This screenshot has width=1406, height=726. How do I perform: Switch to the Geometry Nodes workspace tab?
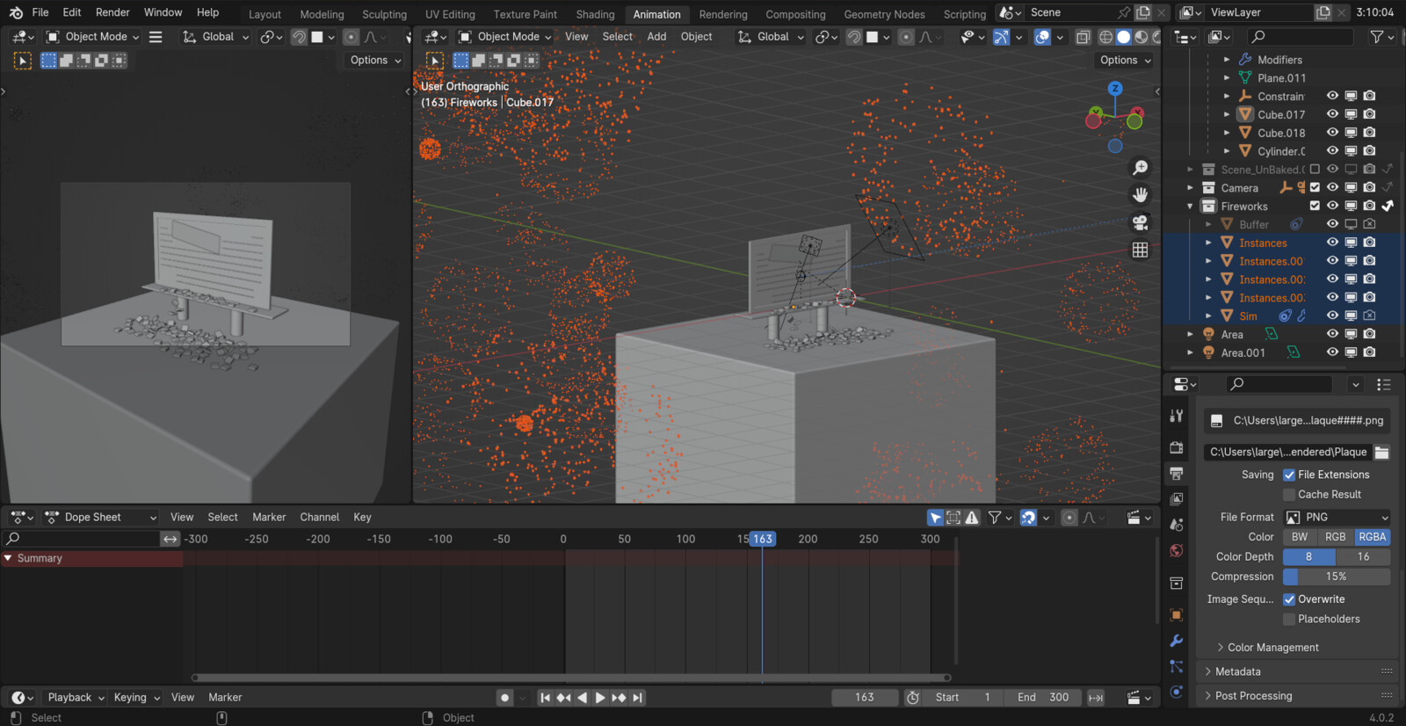coord(884,14)
